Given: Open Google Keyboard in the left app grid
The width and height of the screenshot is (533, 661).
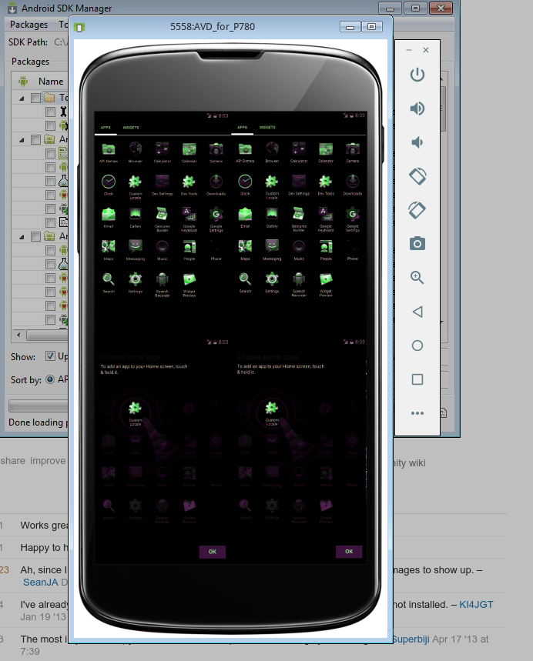Looking at the screenshot, I should coord(189,219).
